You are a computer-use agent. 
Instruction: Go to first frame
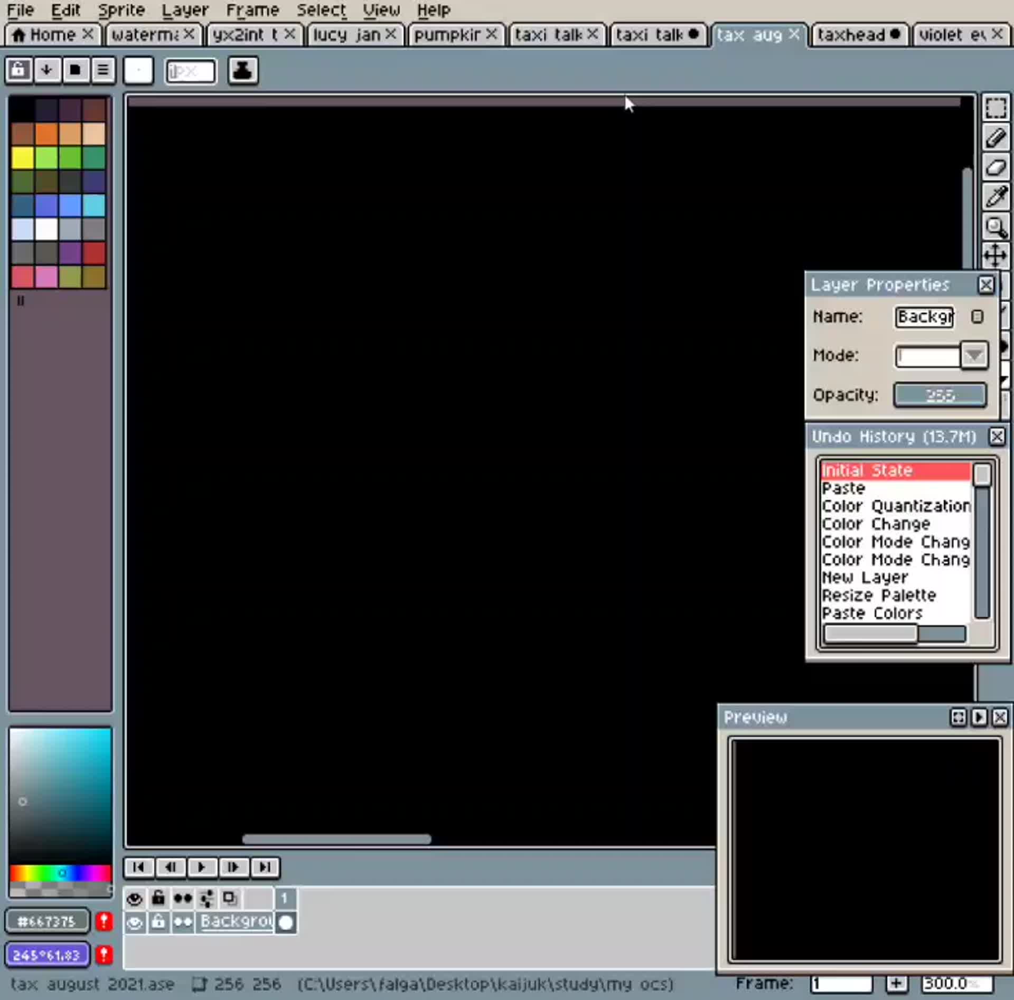point(139,867)
